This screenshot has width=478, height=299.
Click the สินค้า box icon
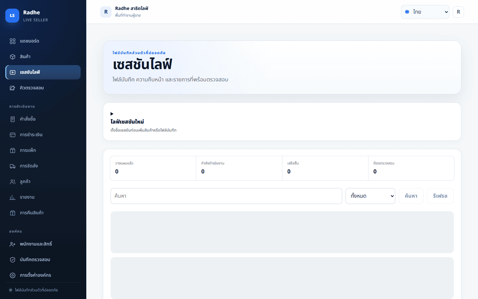pos(13,57)
